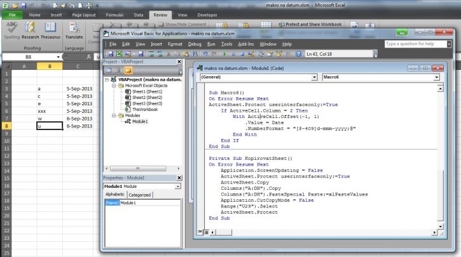Click the Project panel horizontal scrollbar thumb

[137, 168]
